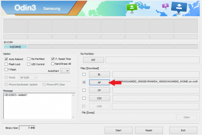The height and width of the screenshot is (135, 202).
Task: Click the Reset button
Action: tap(149, 130)
